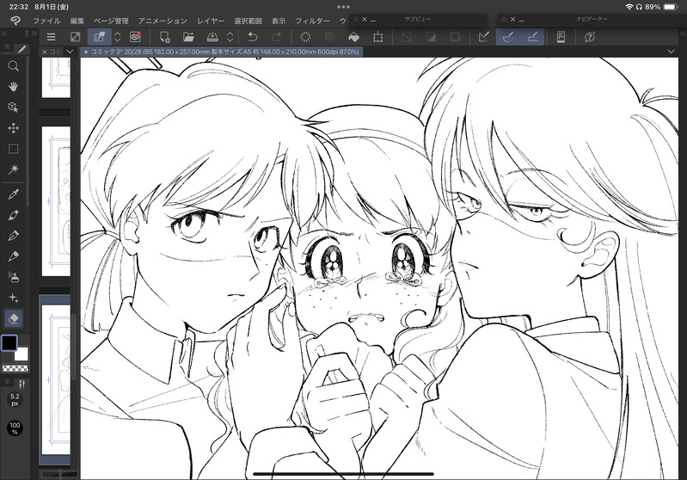Adjust the 100% opacity indicator
This screenshot has height=480, width=687.
click(15, 428)
